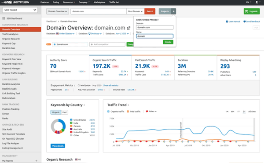Click the main domain search input field

pos(99,11)
